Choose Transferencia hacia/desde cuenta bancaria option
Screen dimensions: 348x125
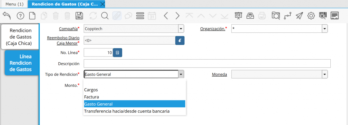135,111
